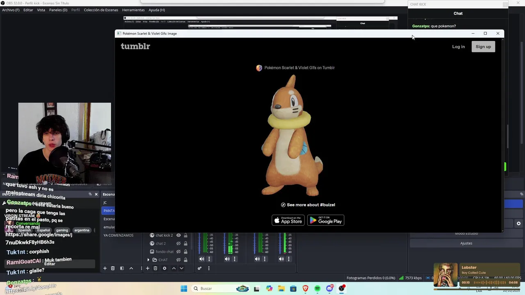Screen dimensions: 525x295
Task: Lock the chat kick 2 source
Action: (x=185, y=235)
